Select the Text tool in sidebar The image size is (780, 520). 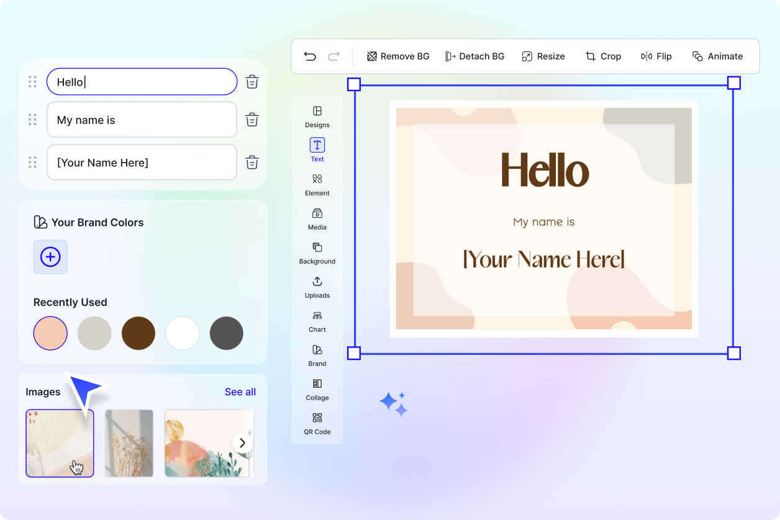[x=317, y=150]
